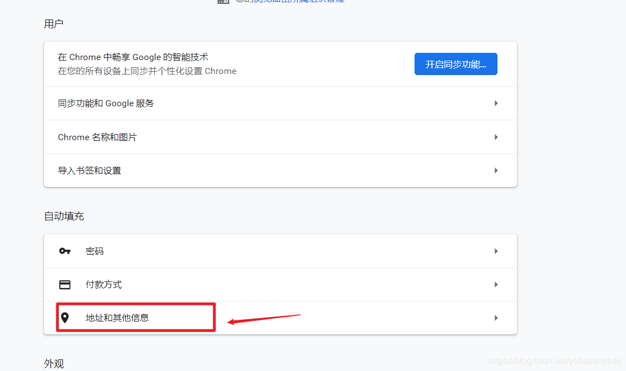The image size is (626, 371).
Task: Choose the 付款方式 label text
Action: point(103,285)
